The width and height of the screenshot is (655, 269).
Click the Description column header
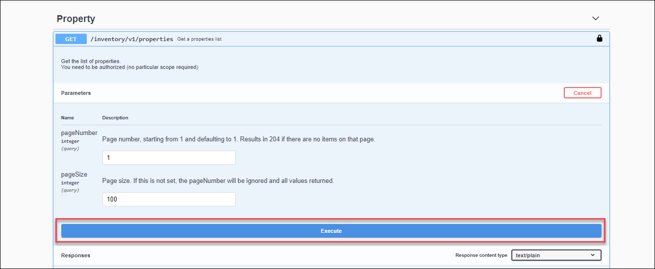tap(115, 118)
